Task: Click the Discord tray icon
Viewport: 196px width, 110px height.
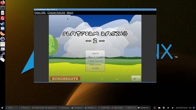Action: pos(159,108)
